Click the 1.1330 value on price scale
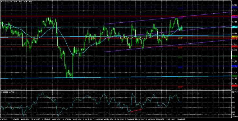Screen dimensions: 238x121 point(234,89)
